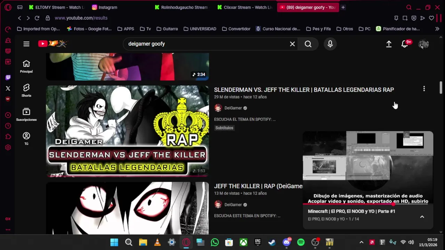Click the Slenderman vs Jeff thumbnail
This screenshot has width=445, height=250.
pos(128,131)
